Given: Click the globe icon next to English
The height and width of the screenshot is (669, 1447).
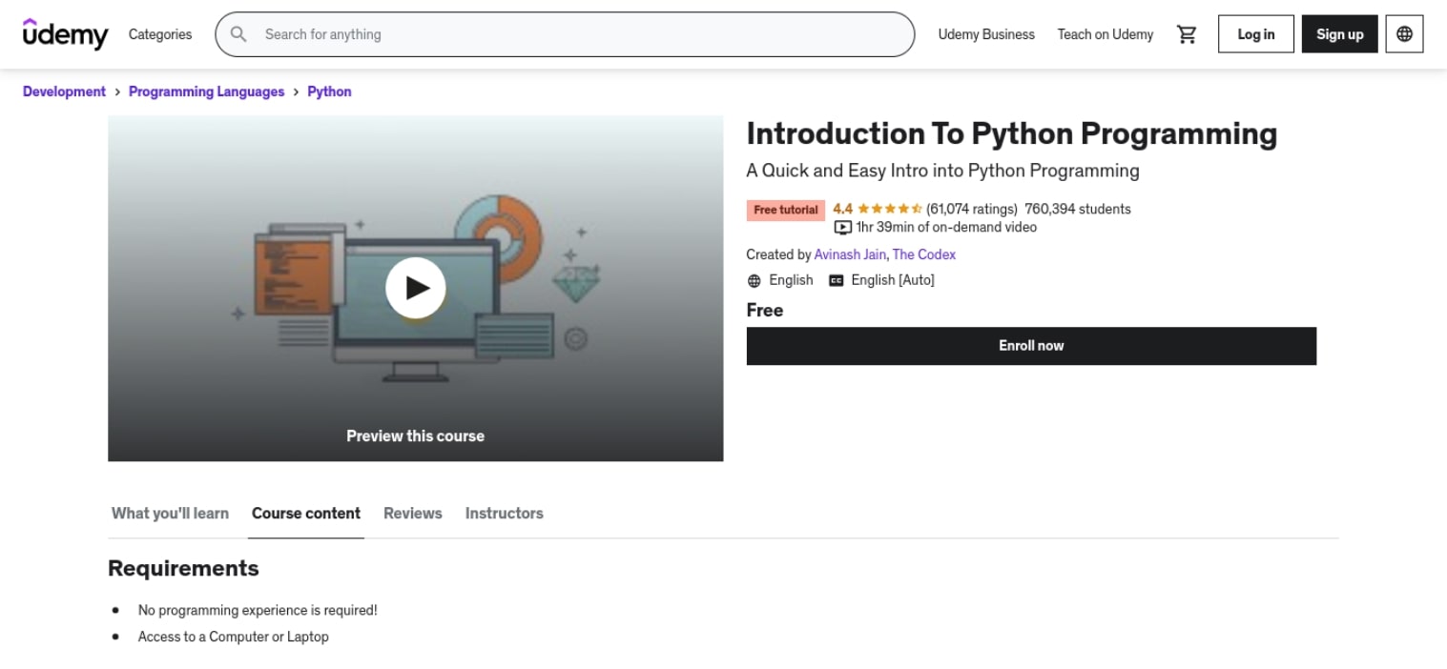Looking at the screenshot, I should pyautogui.click(x=753, y=279).
